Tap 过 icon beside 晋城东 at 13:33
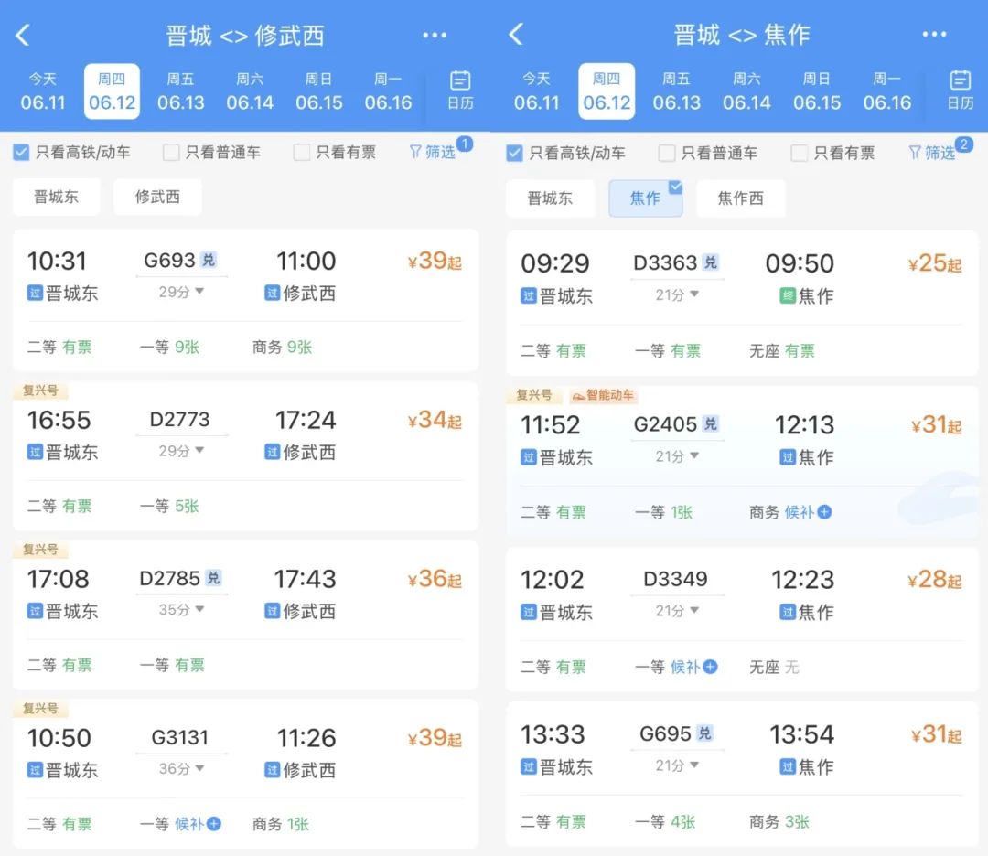The width and height of the screenshot is (988, 856). [529, 766]
